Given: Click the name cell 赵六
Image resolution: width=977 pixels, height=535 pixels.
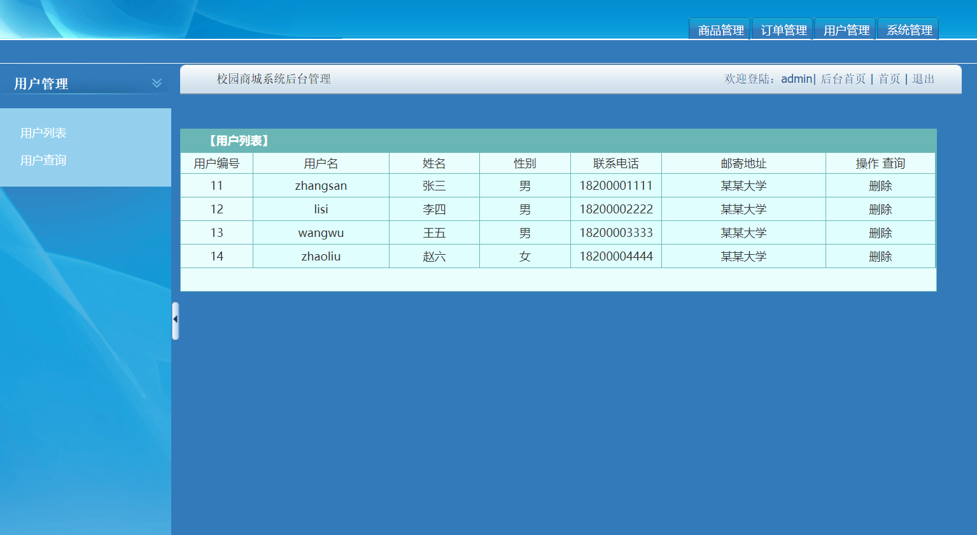Looking at the screenshot, I should (x=434, y=257).
